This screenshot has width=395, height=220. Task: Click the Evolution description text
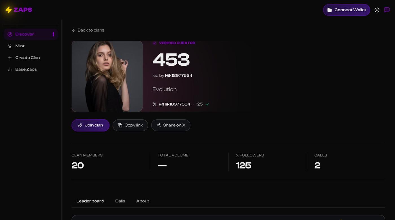(x=164, y=89)
